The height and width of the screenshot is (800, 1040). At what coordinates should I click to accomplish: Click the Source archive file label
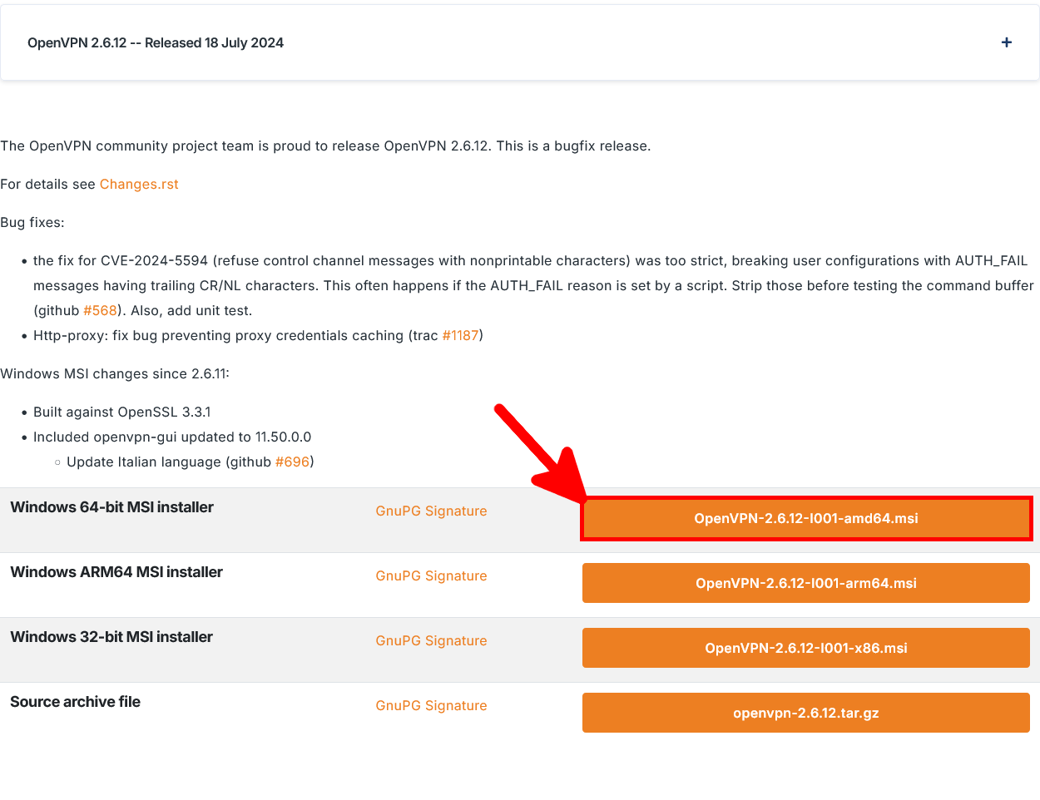tap(75, 701)
